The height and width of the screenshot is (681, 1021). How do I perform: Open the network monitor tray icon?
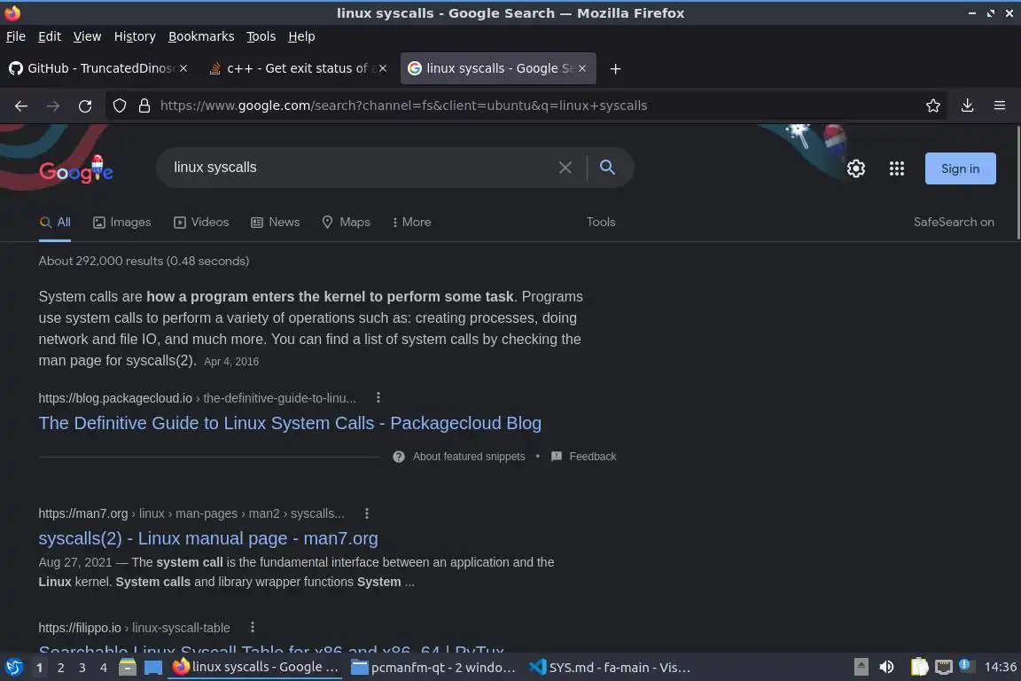[x=944, y=668]
